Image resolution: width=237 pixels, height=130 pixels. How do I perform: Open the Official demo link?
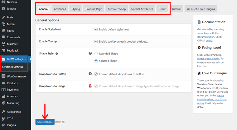(x=209, y=40)
